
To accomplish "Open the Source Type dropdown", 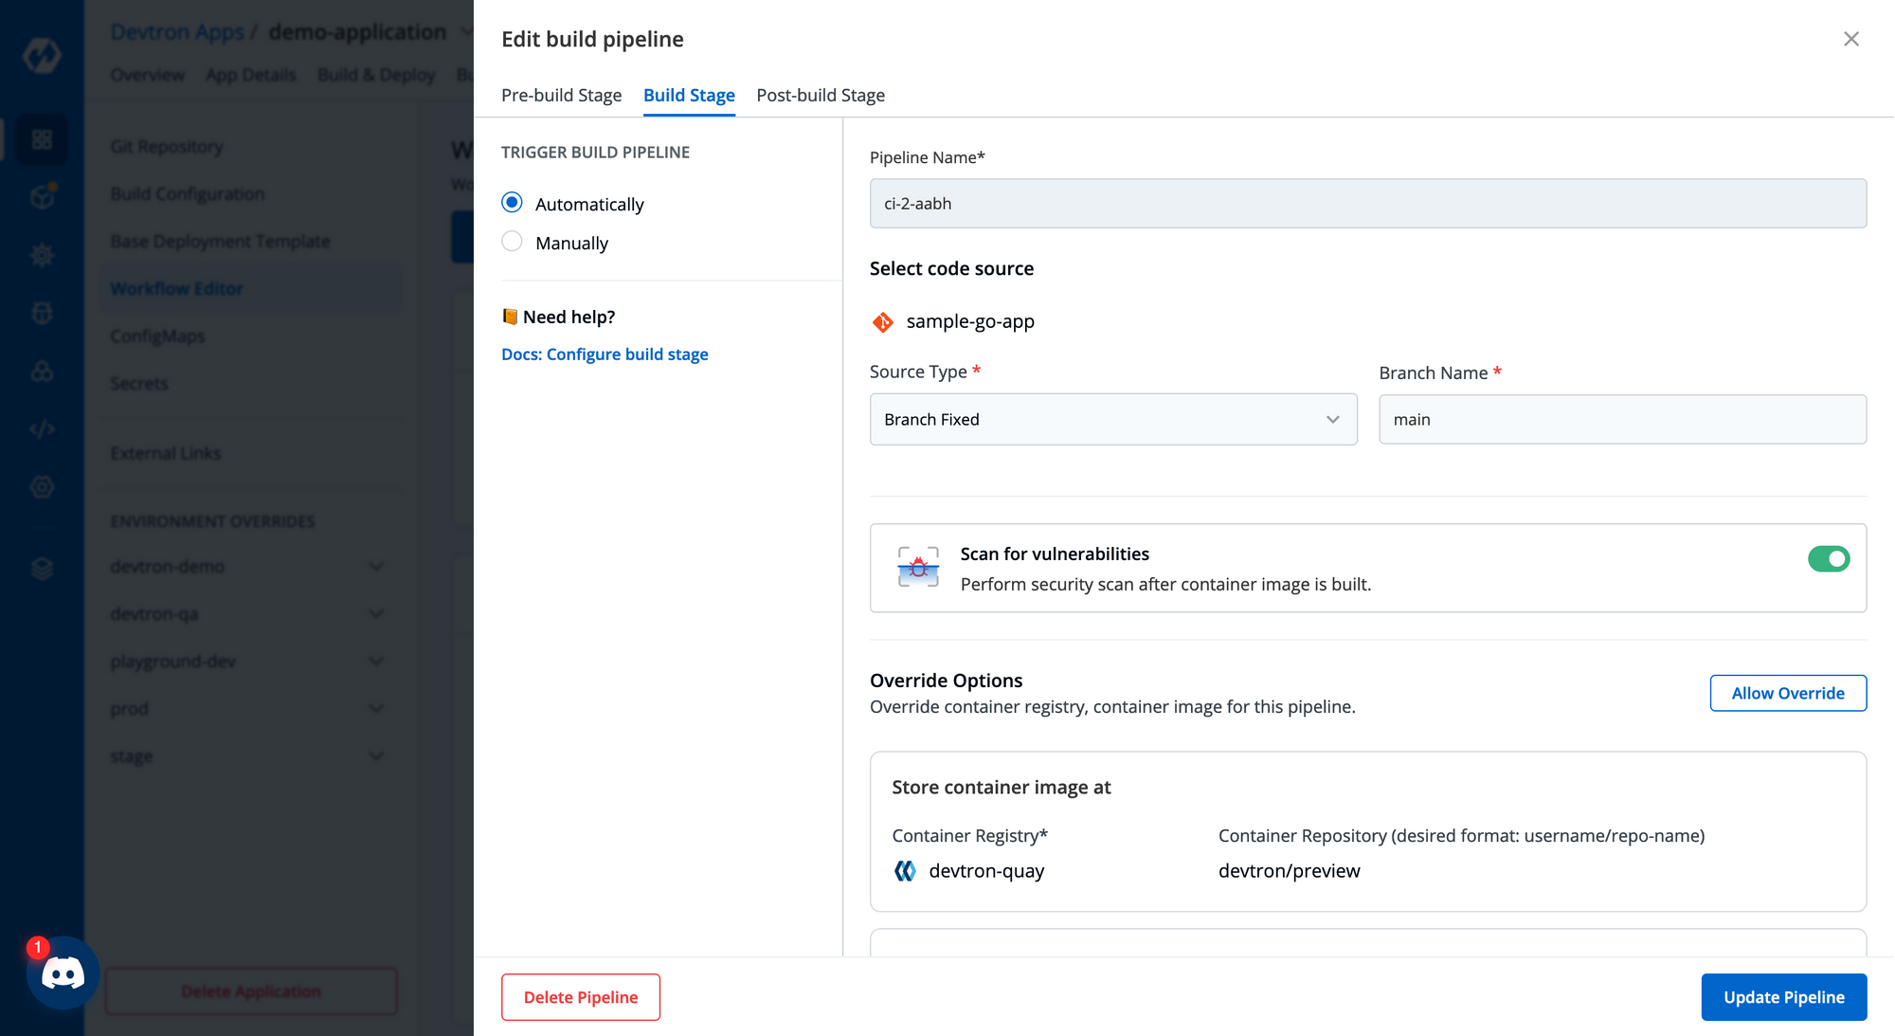I will tap(1113, 420).
